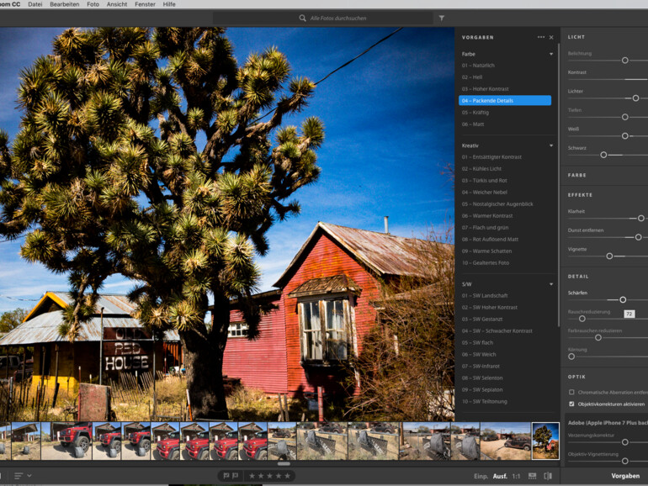Viewport: 648px width, 486px height.
Task: Click the Lichter slider handle
Action: pos(635,98)
